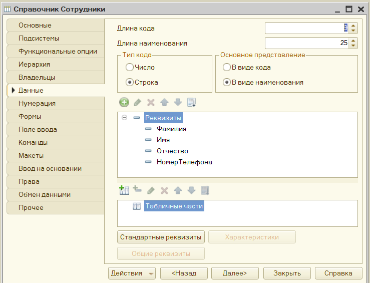Click the delete X icon above attributes list
The width and height of the screenshot is (370, 283).
(151, 103)
